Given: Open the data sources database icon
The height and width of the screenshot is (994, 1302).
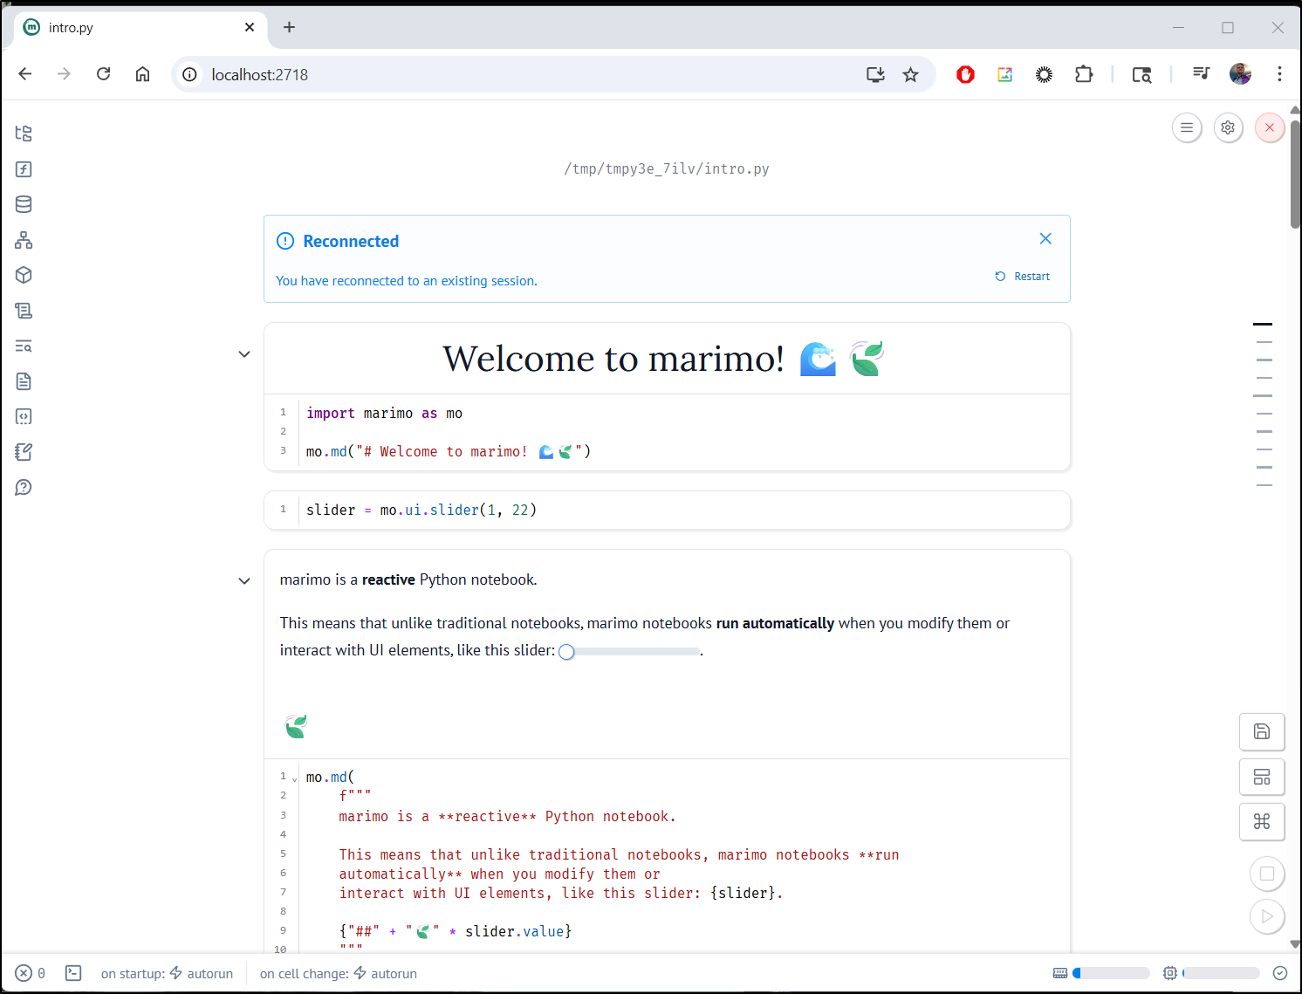Looking at the screenshot, I should (24, 204).
